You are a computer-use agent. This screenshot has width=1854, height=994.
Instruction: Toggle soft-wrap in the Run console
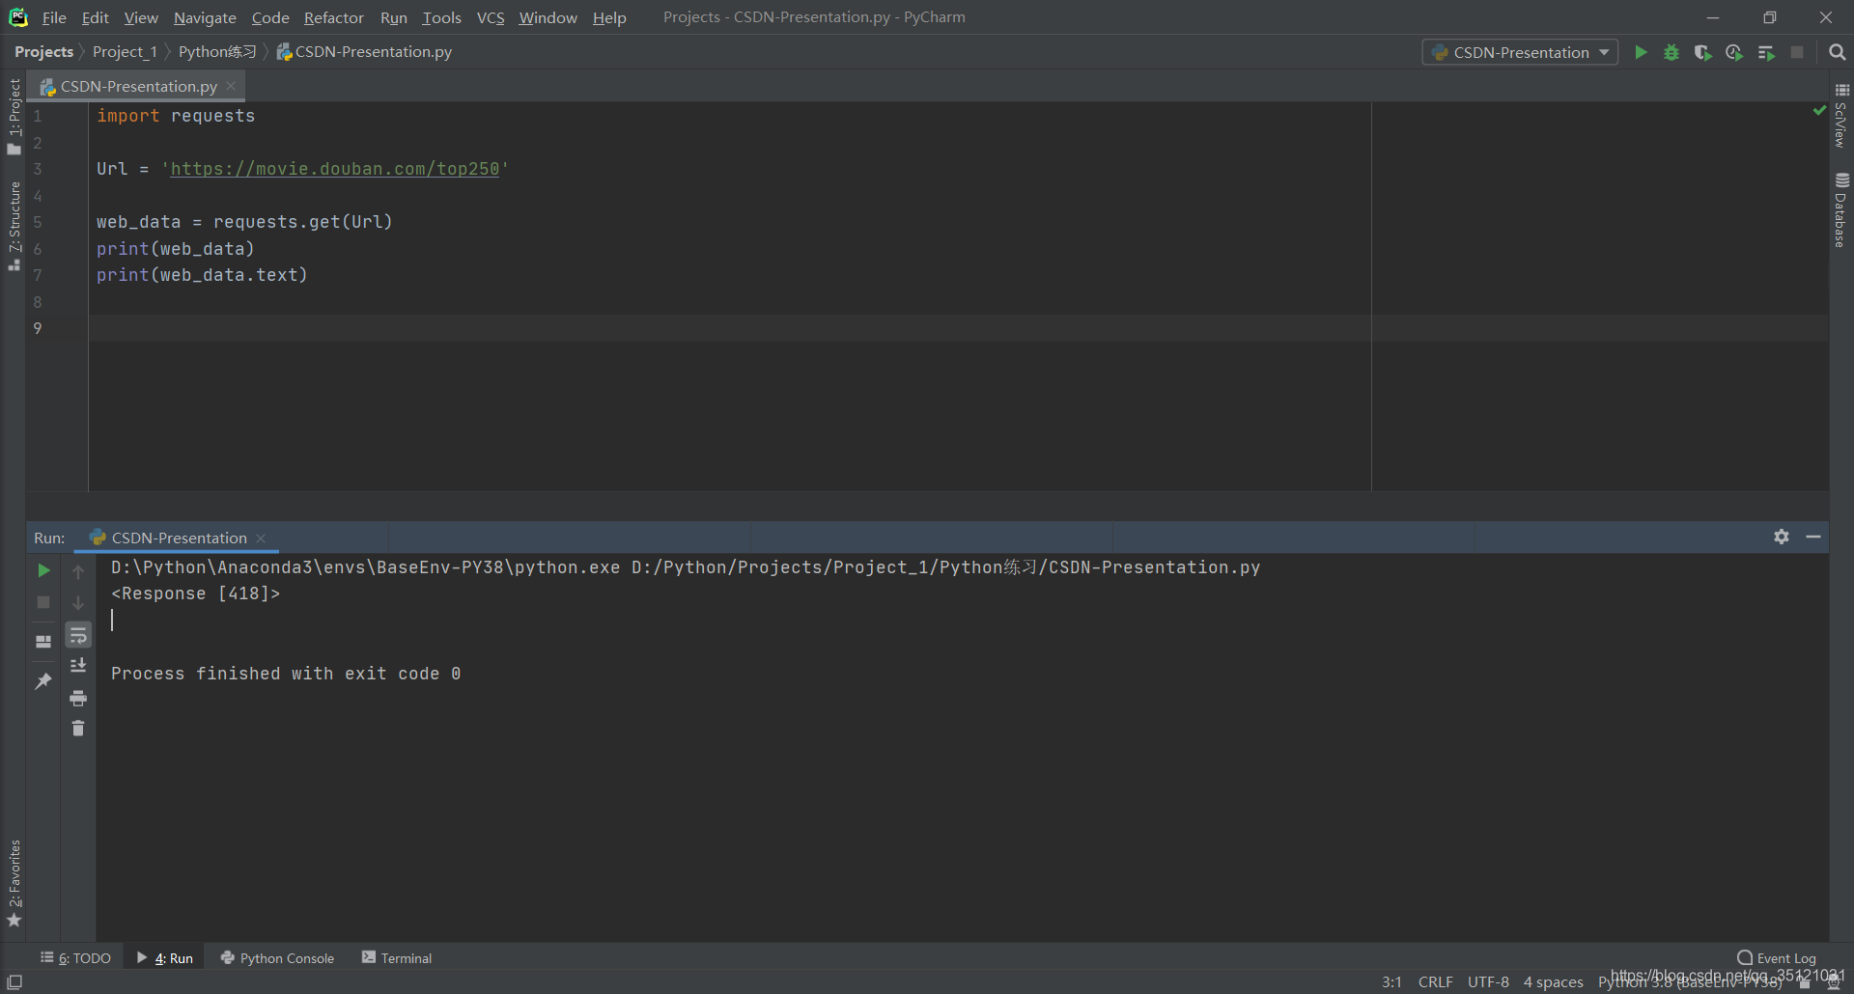pos(78,635)
